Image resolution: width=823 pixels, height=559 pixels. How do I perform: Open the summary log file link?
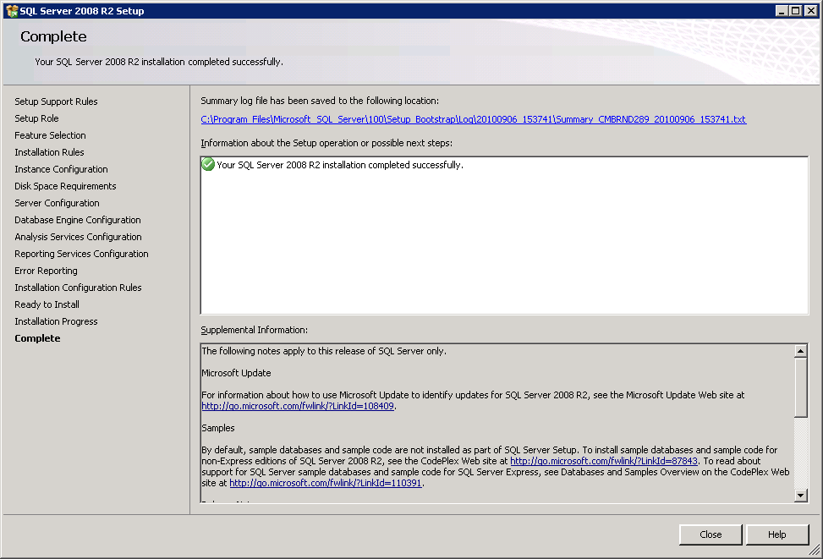pyautogui.click(x=473, y=119)
